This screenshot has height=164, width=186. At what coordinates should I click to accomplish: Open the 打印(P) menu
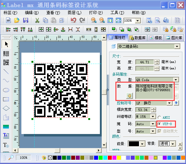pos(96,13)
